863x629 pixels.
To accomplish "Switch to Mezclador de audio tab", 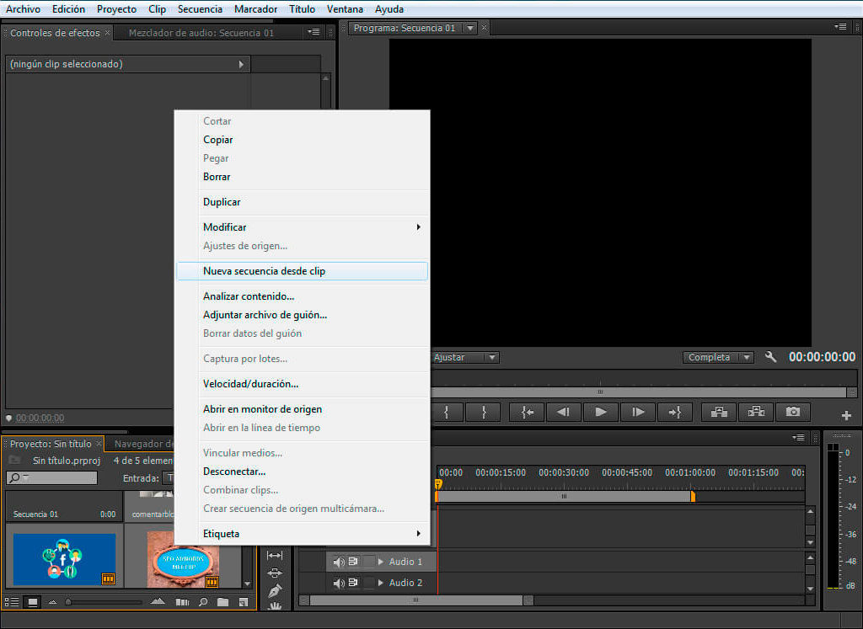I will pyautogui.click(x=201, y=33).
